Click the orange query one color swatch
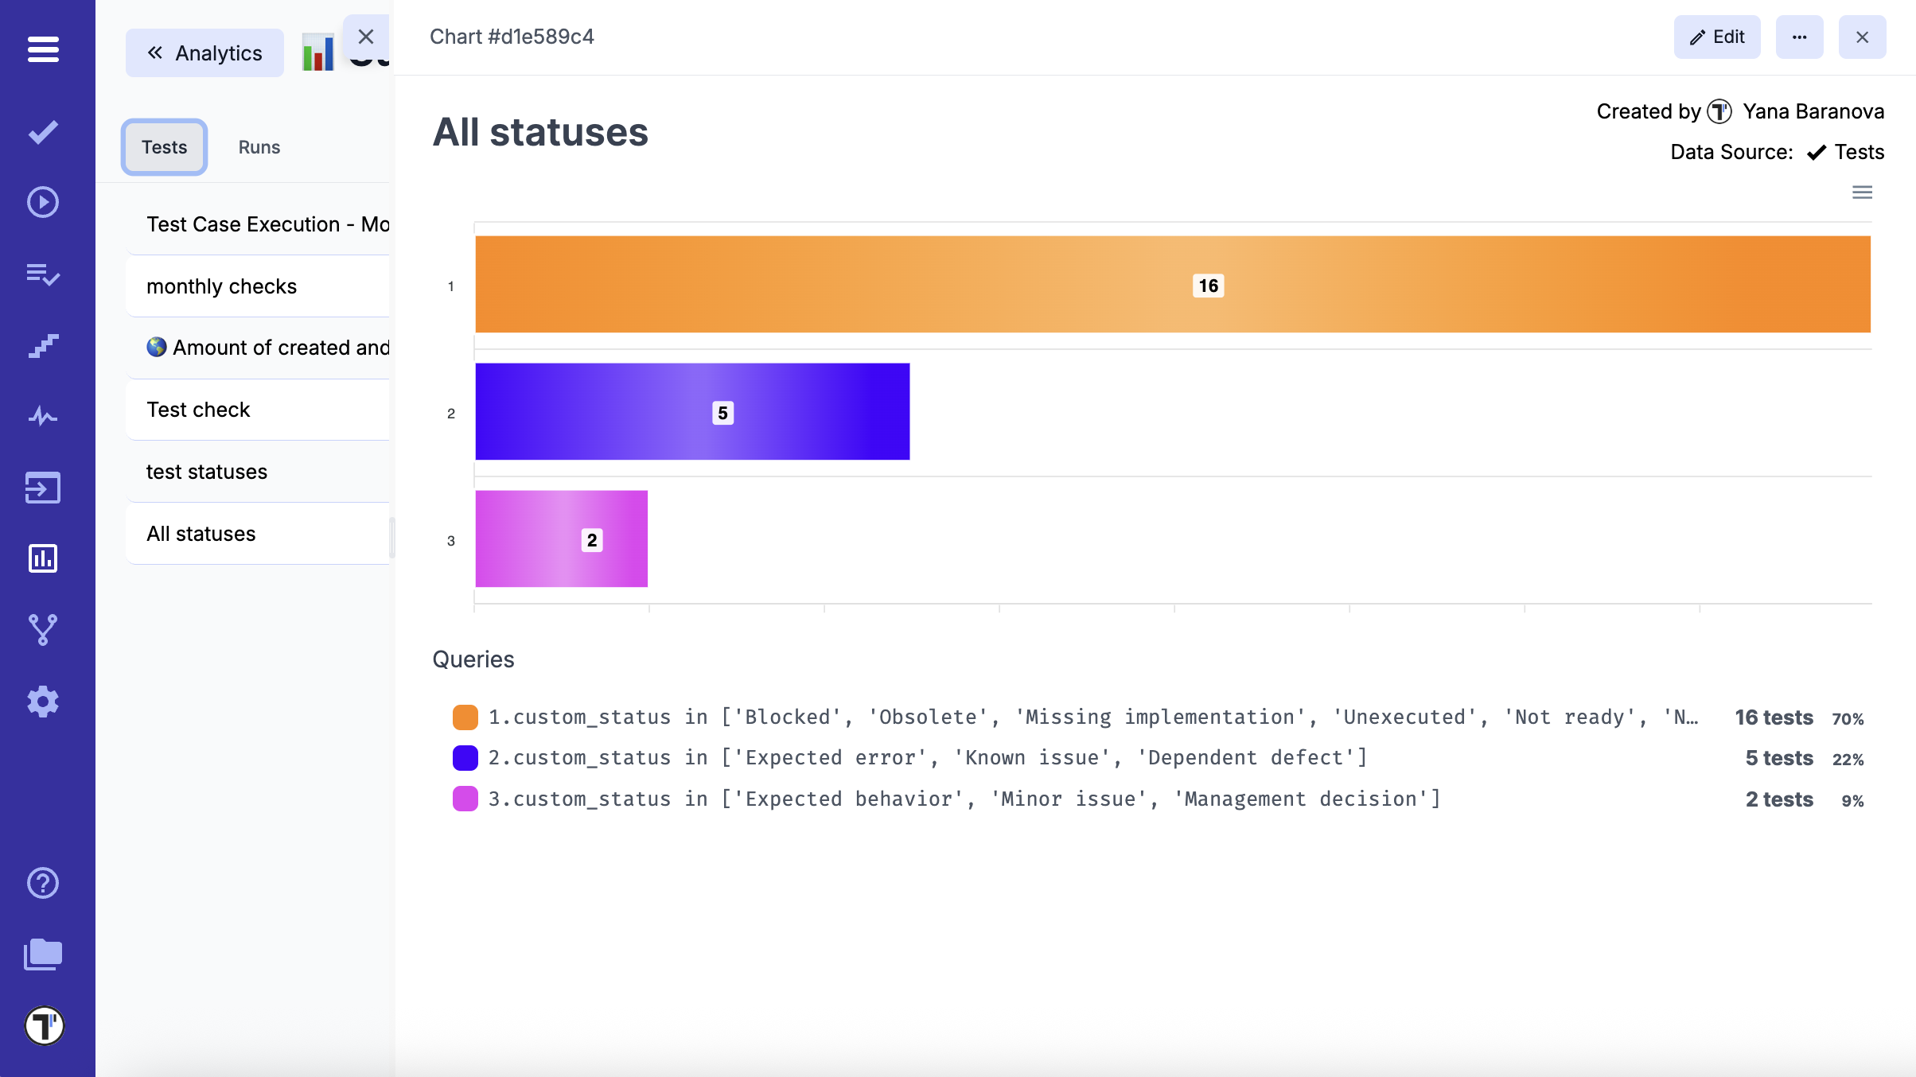 [x=465, y=717]
